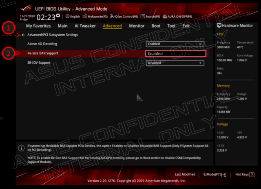Open the Tool tab
Viewport: 261px width, 189px height.
coord(171,26)
